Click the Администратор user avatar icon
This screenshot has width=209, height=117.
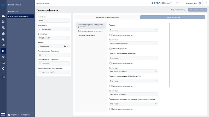pyautogui.click(x=200, y=3)
